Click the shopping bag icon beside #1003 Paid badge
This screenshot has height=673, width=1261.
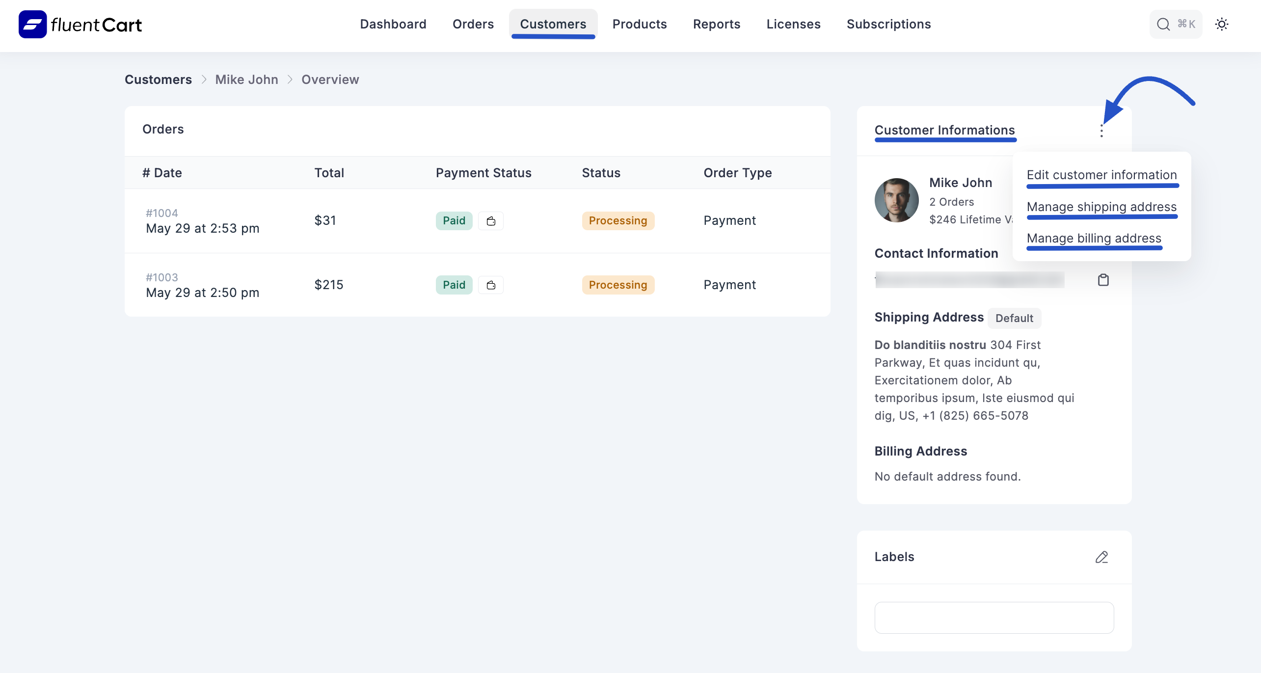[x=491, y=285]
